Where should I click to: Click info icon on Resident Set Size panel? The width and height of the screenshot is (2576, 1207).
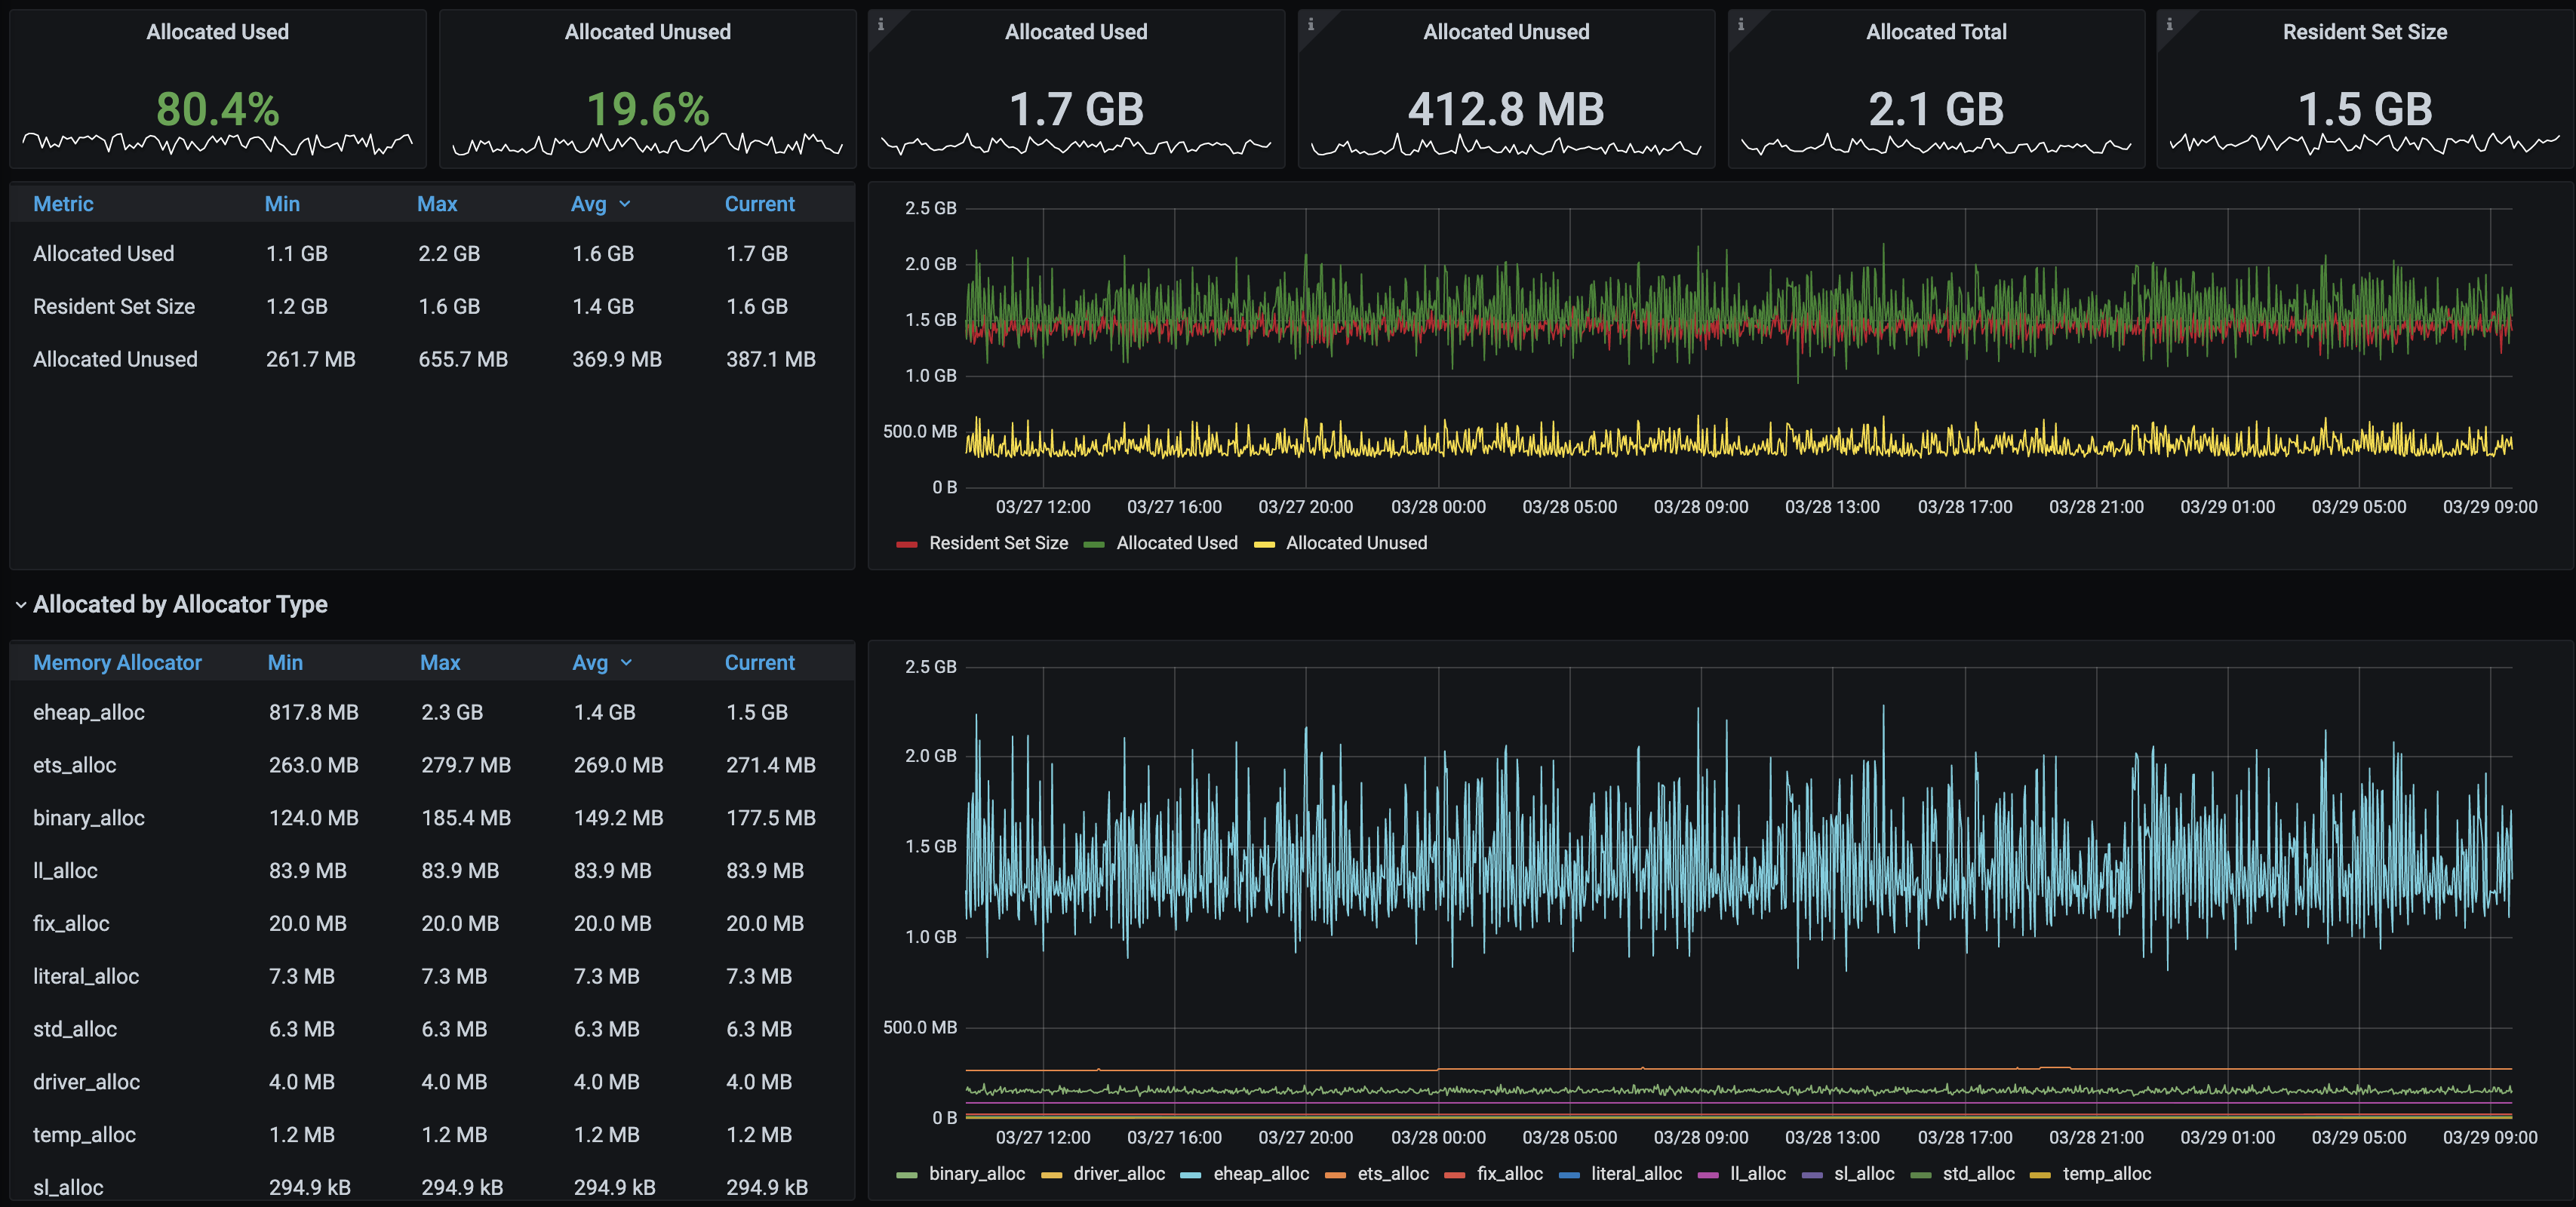2169,24
